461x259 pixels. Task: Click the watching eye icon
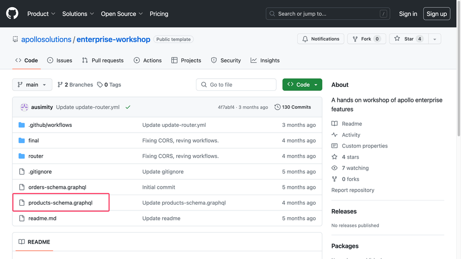click(x=335, y=168)
